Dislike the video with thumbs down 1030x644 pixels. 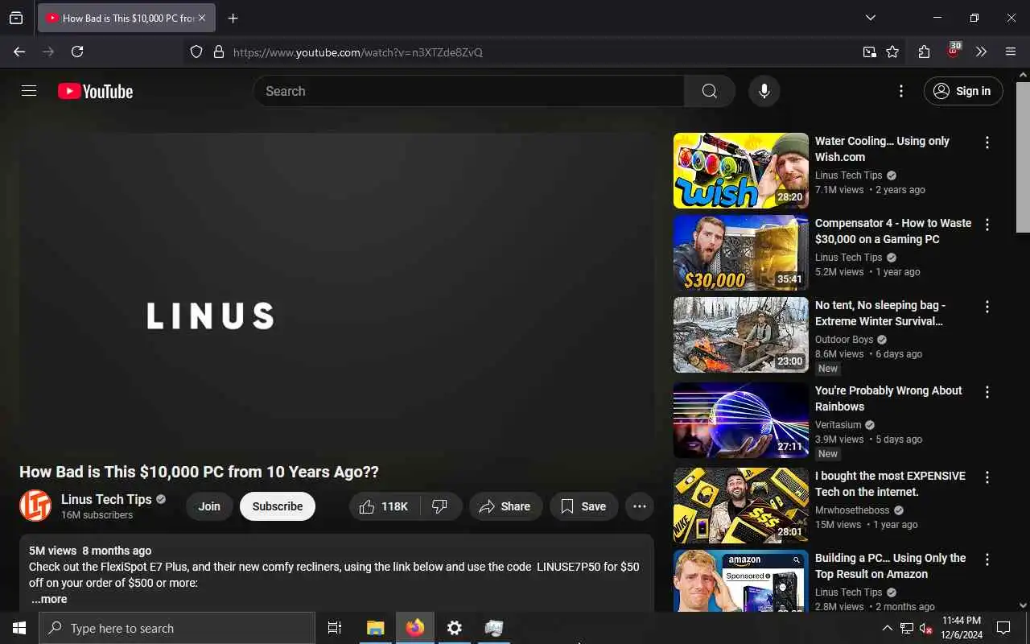440,506
